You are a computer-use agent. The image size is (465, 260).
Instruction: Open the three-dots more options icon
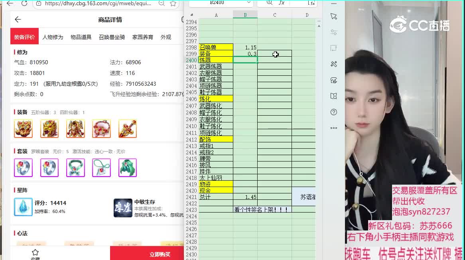click(x=334, y=128)
